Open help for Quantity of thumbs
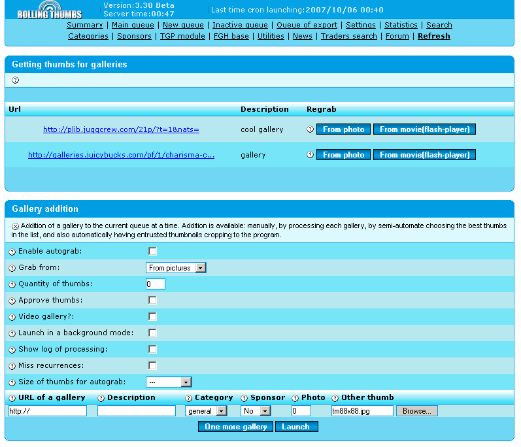Viewport: 521px width, 447px height. 12,285
